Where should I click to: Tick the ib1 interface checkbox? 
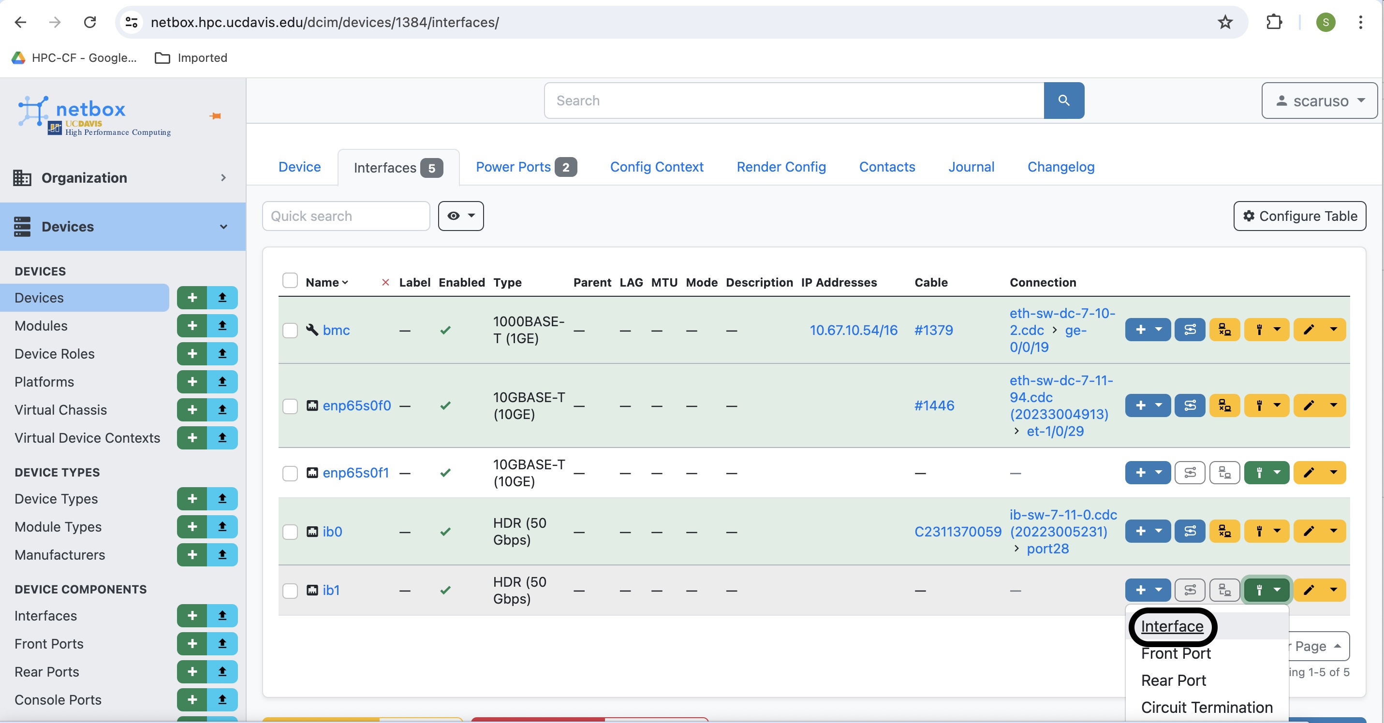click(x=290, y=591)
